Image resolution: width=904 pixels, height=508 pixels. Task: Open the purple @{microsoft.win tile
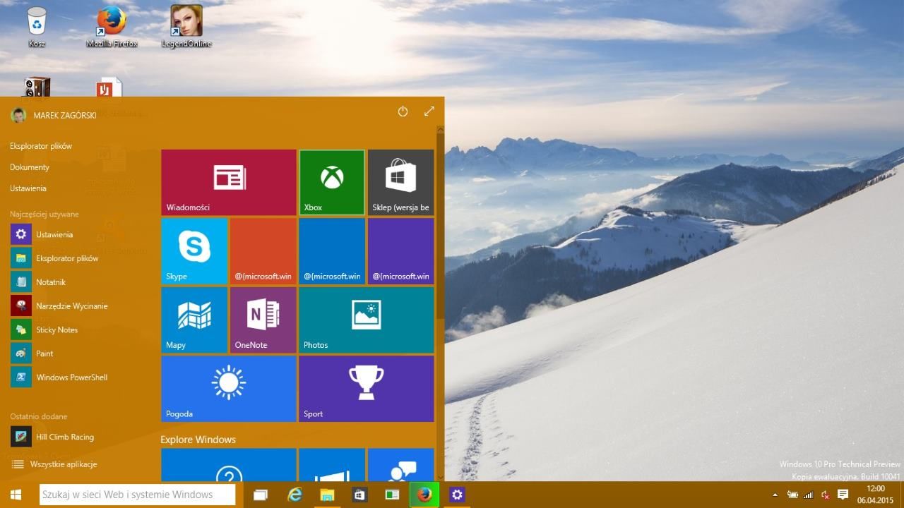[x=400, y=250]
